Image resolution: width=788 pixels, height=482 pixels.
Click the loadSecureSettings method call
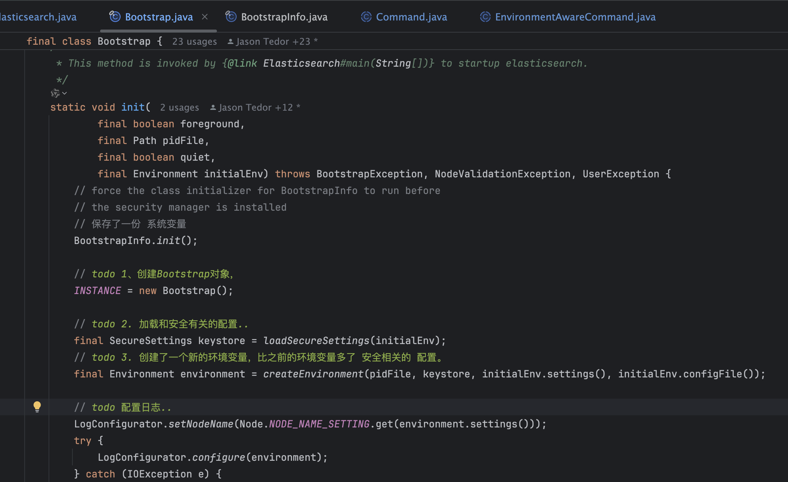[316, 341]
